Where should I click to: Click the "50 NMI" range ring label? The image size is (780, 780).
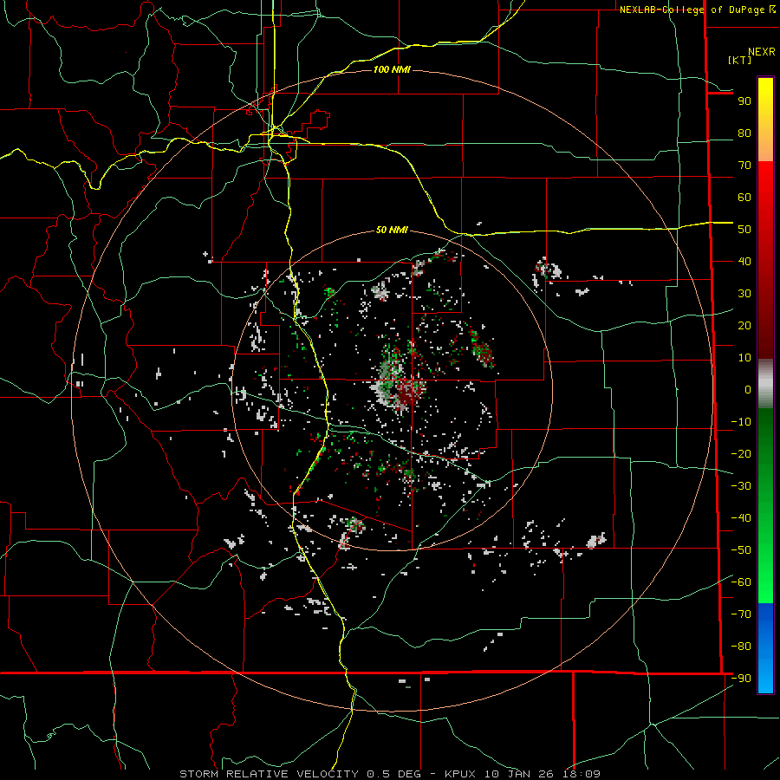[x=392, y=230]
